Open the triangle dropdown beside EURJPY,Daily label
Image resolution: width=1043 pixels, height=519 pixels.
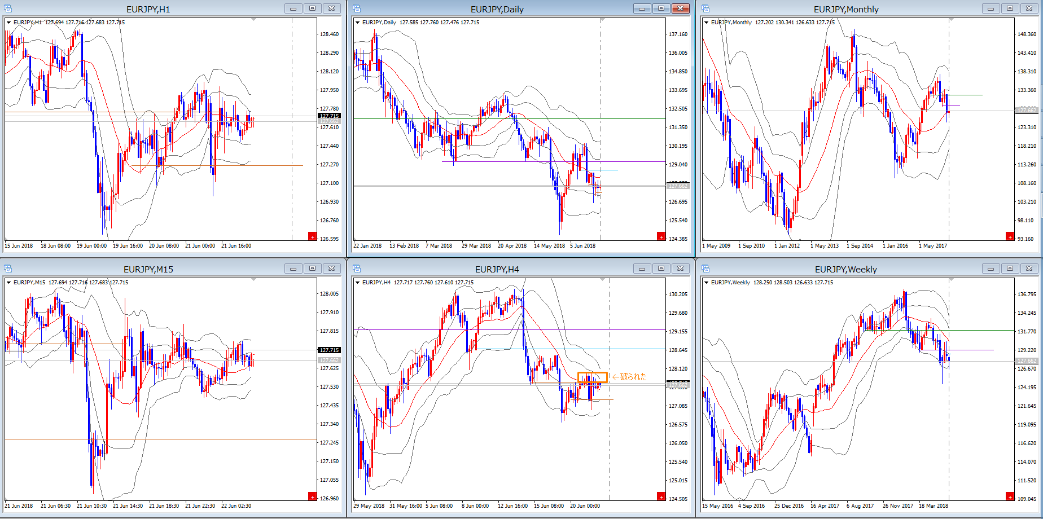click(x=357, y=23)
